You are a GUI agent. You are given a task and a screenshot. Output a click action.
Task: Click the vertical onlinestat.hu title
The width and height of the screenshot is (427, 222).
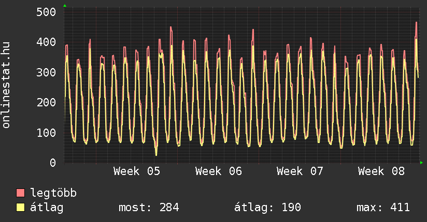[7, 86]
